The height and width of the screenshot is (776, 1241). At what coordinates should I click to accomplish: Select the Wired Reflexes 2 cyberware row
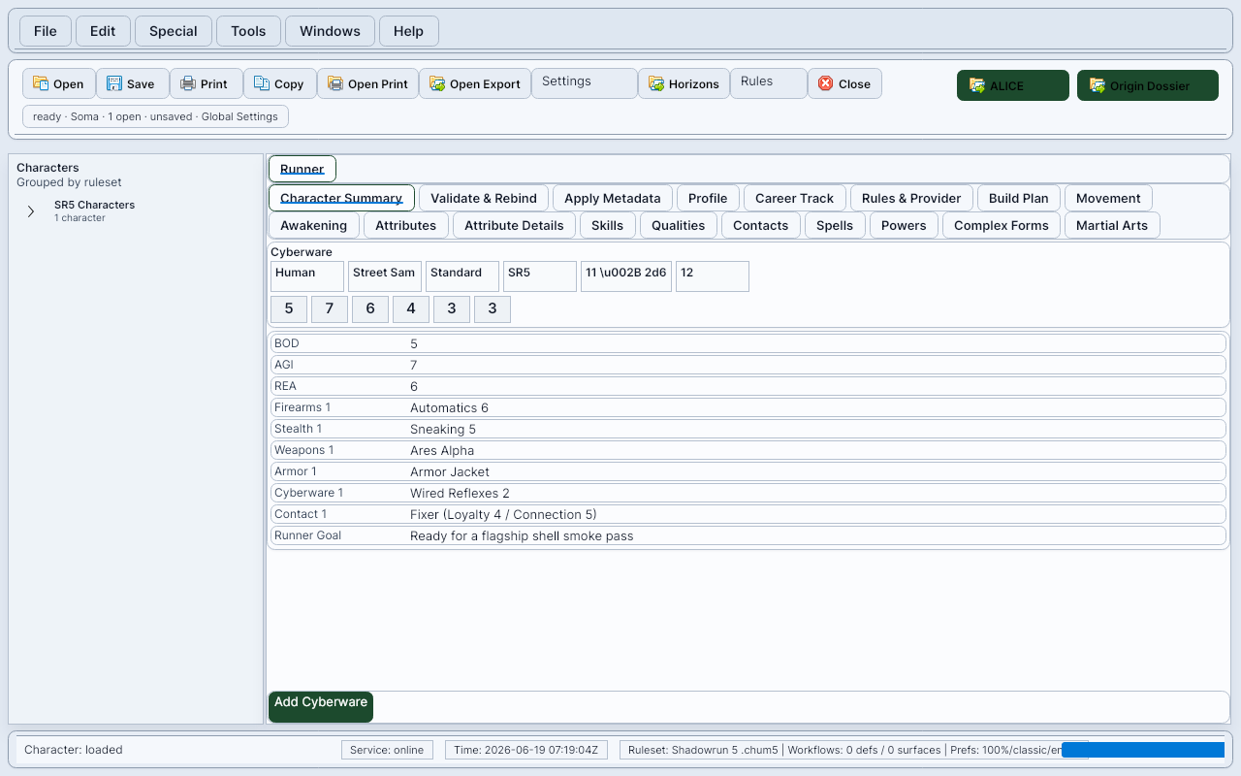coord(748,493)
